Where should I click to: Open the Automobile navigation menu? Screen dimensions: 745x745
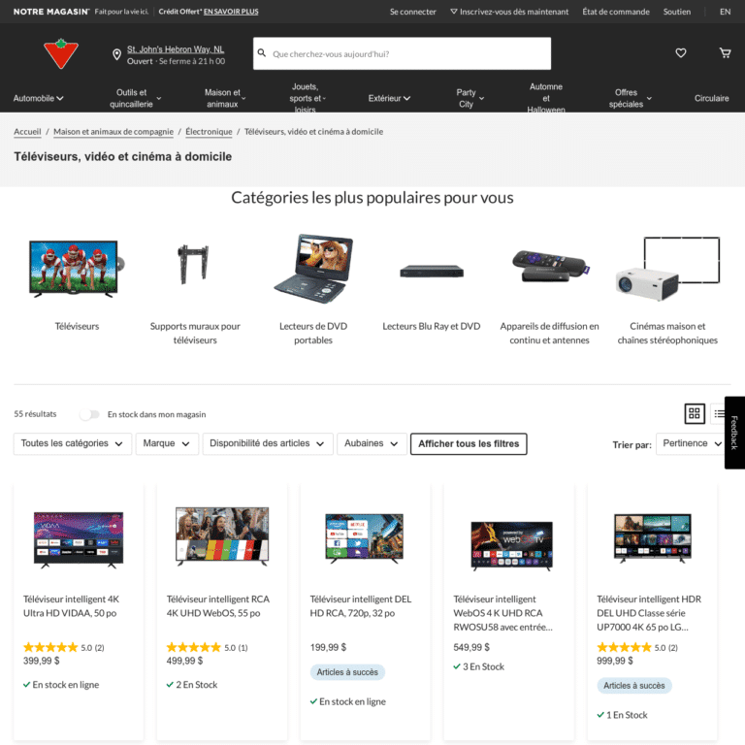[39, 98]
